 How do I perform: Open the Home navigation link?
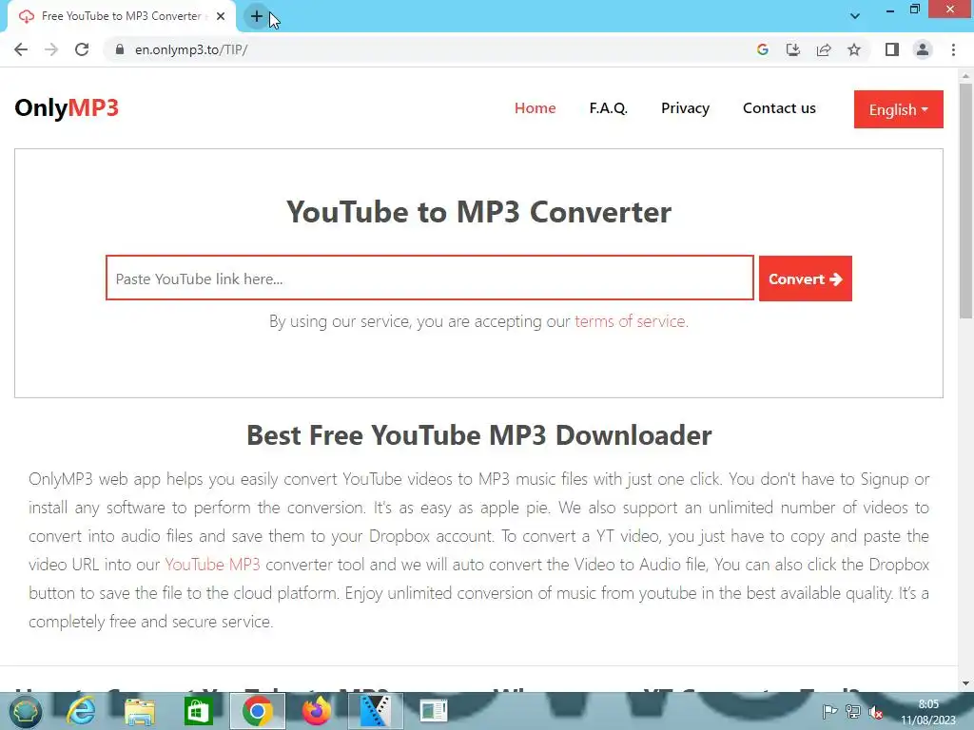(535, 108)
